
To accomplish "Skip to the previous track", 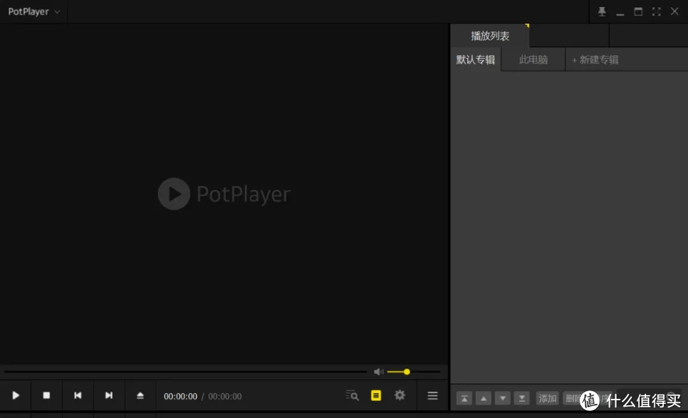I will coord(78,396).
